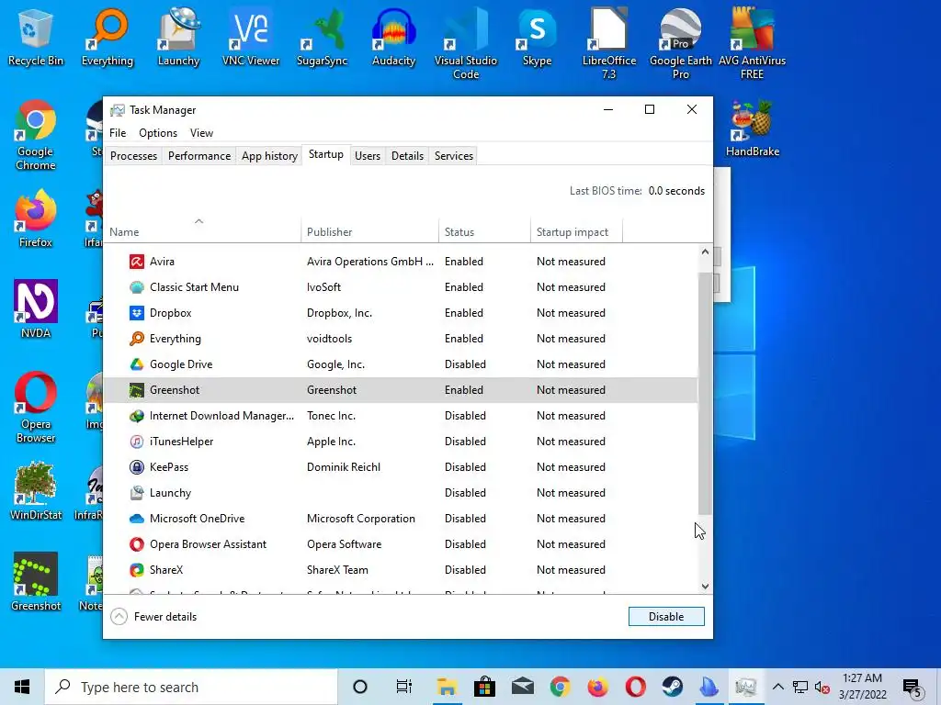Sort by Startup impact column header
The height and width of the screenshot is (705, 941).
click(576, 231)
